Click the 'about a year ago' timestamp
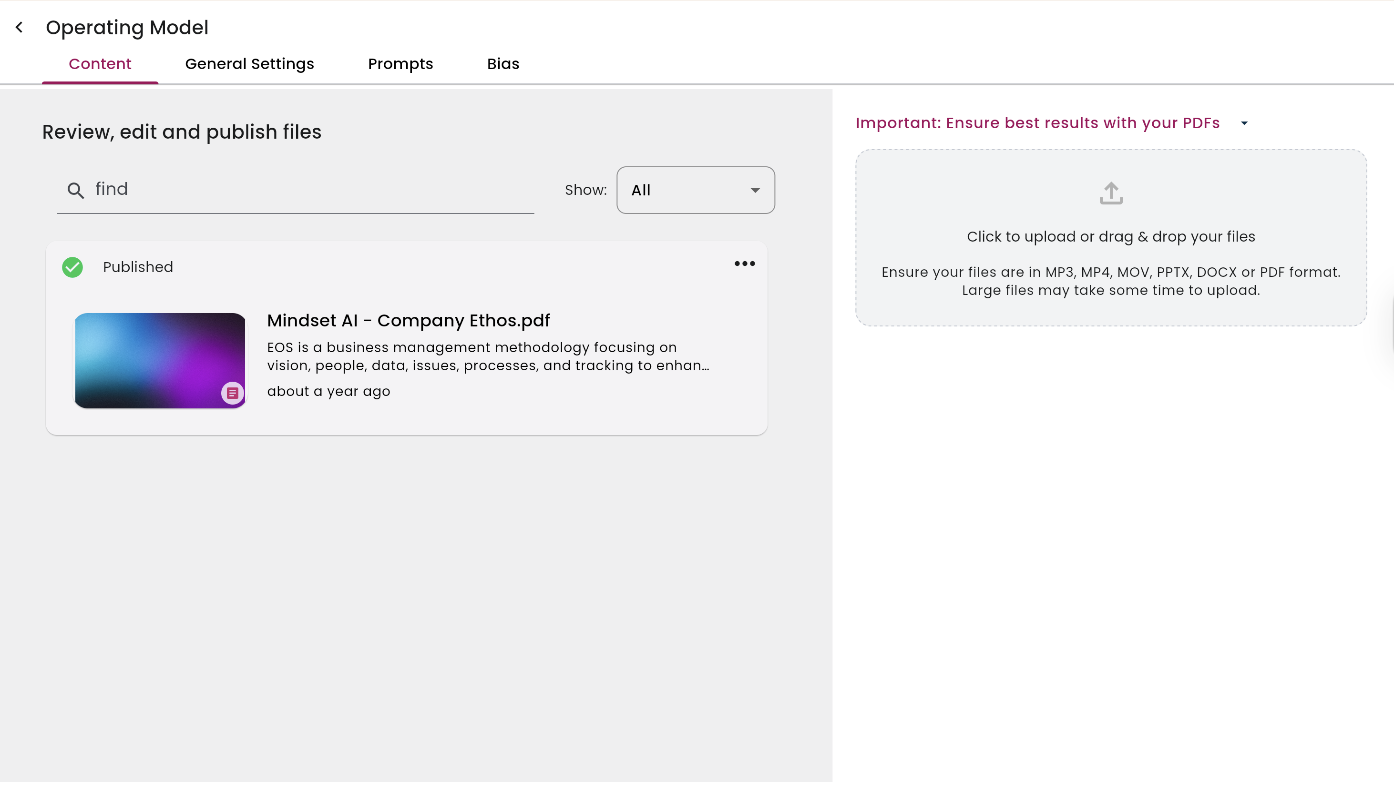This screenshot has width=1394, height=792. tap(328, 391)
